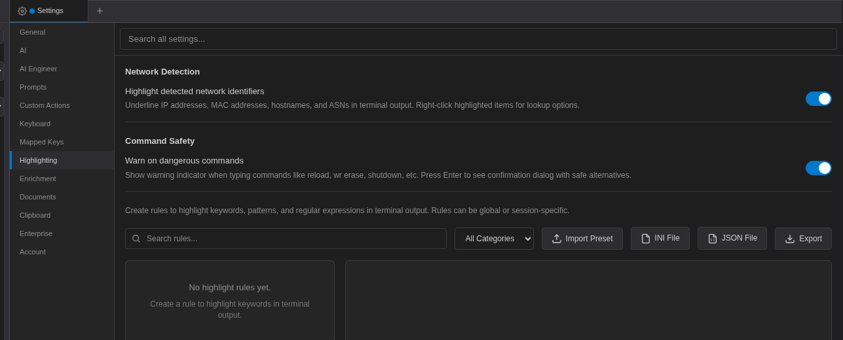Select the AI settings section
This screenshot has width=843, height=340.
point(62,50)
